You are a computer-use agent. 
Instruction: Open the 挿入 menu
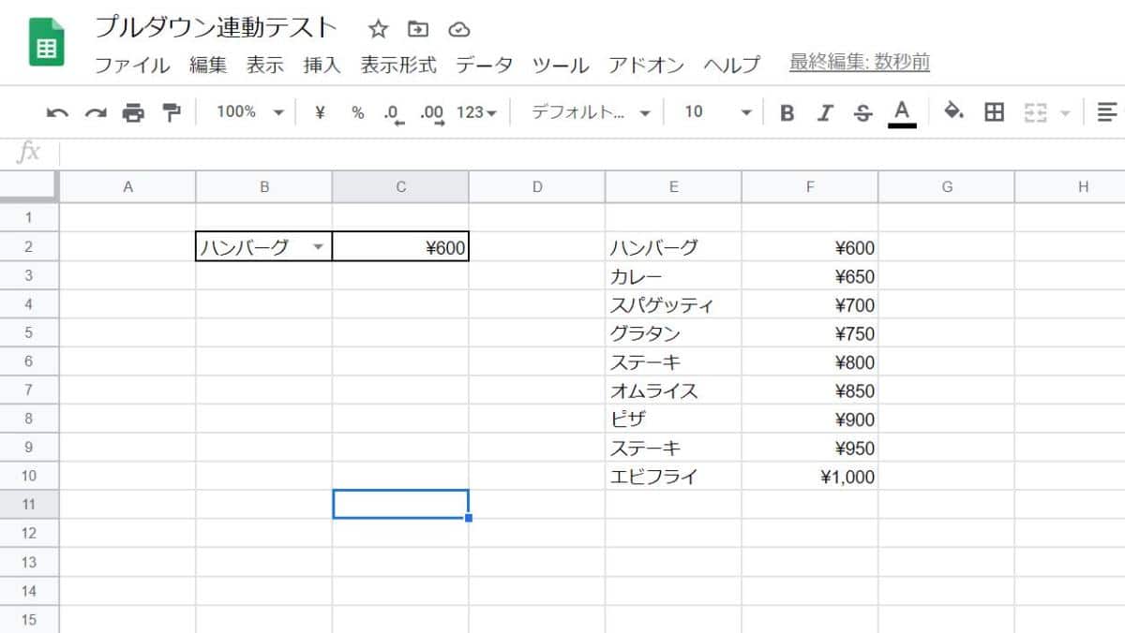coord(322,66)
